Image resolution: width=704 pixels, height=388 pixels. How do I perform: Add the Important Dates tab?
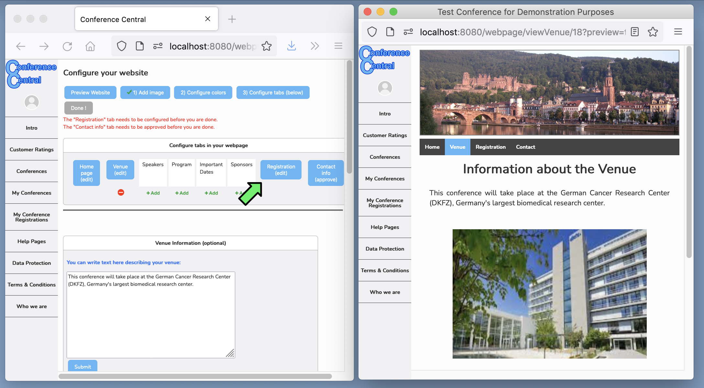211,193
